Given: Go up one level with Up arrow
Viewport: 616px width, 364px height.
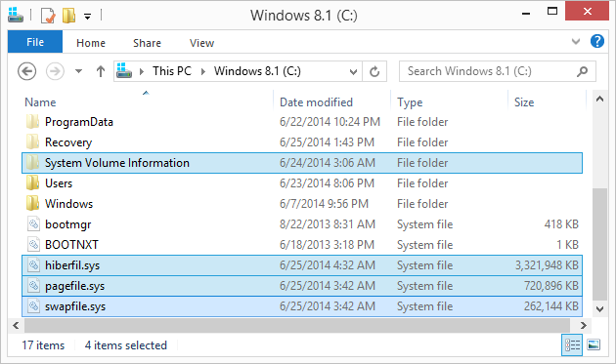Looking at the screenshot, I should point(101,71).
